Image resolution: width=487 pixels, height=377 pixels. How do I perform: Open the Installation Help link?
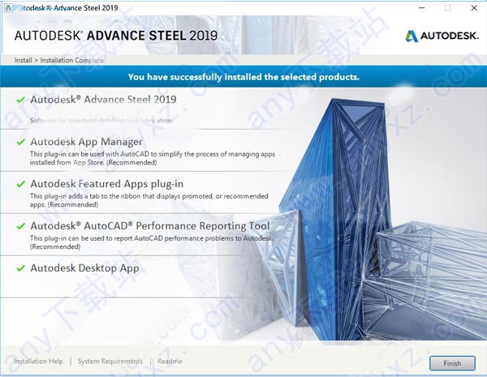point(38,361)
